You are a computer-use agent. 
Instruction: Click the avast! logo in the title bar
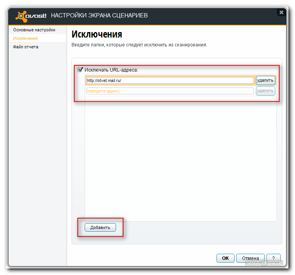(31, 15)
